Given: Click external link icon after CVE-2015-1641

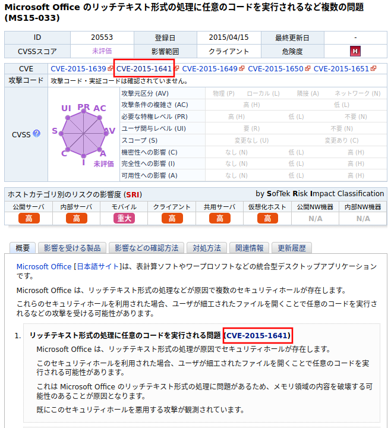Looking at the screenshot, I should pyautogui.click(x=176, y=68).
